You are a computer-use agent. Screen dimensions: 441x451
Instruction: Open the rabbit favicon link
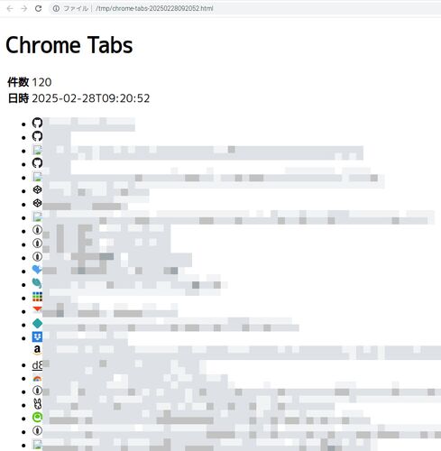click(x=37, y=404)
